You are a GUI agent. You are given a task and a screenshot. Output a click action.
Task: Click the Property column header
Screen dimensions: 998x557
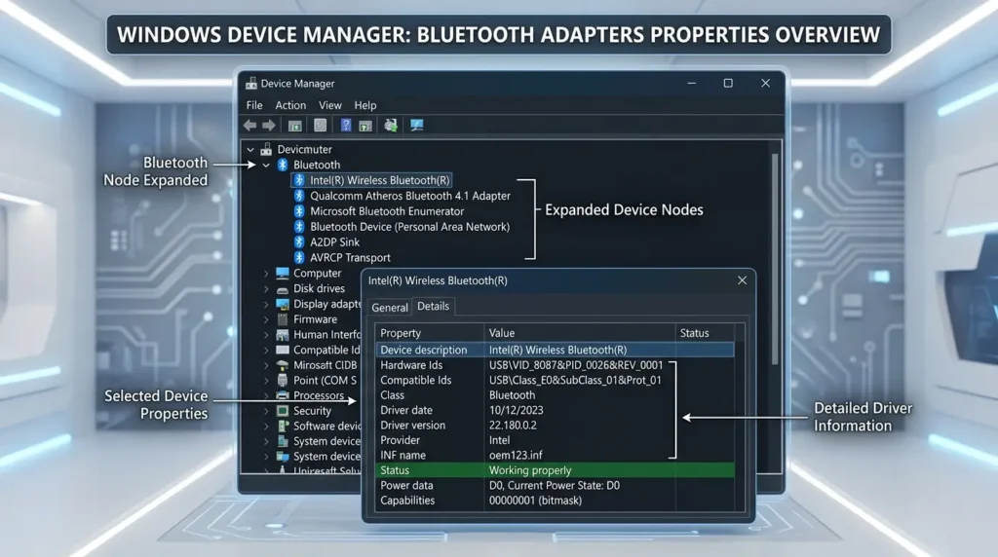tap(430, 333)
